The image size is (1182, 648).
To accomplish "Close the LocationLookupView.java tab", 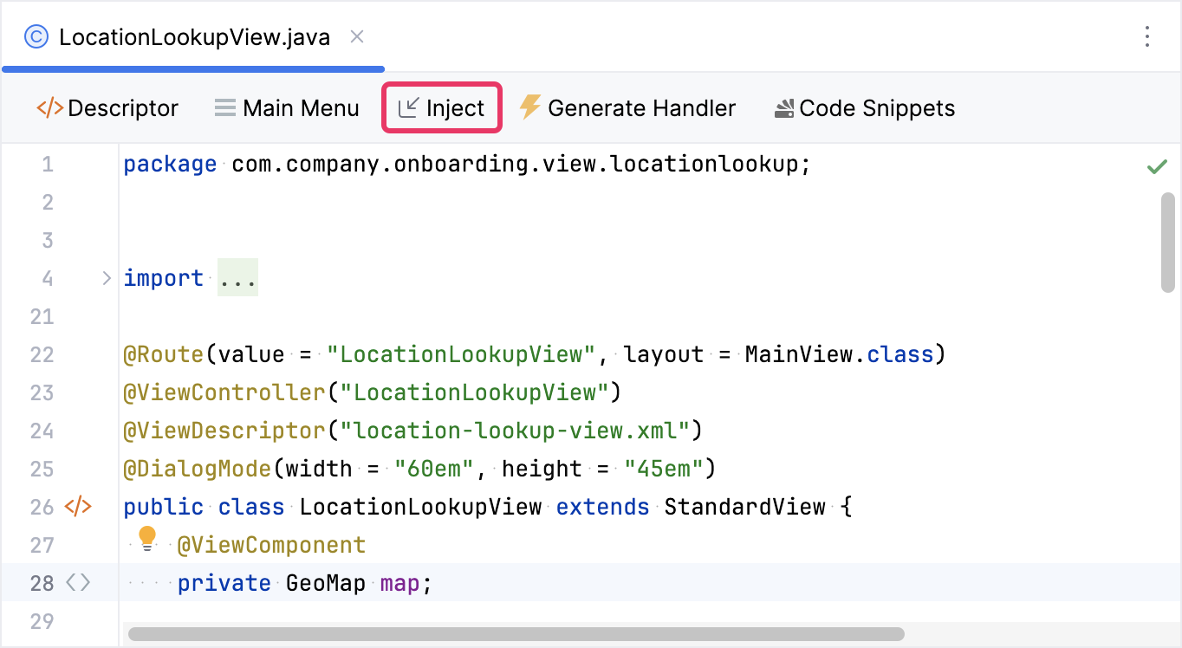I will [x=357, y=37].
